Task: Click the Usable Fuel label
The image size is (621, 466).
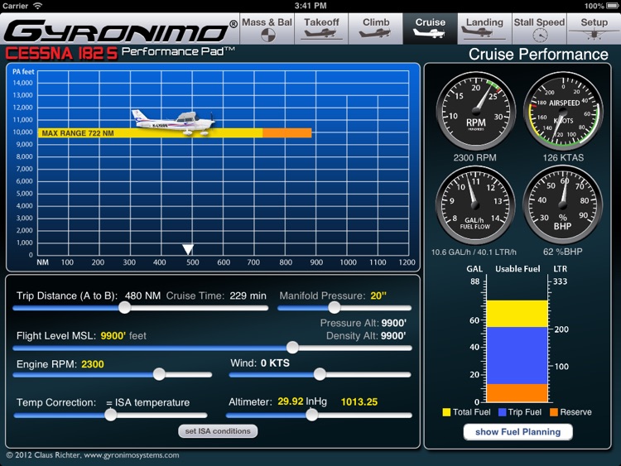Action: [x=517, y=269]
